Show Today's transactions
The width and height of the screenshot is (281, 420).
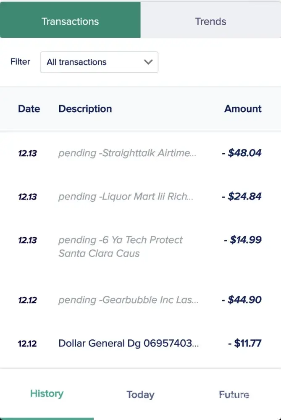[x=140, y=395]
